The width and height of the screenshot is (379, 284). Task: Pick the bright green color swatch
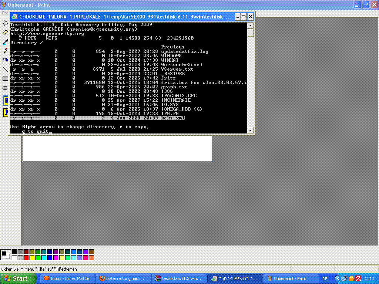click(x=38, y=258)
